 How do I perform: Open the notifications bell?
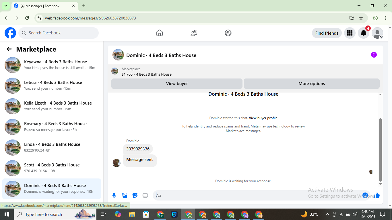pos(364,33)
